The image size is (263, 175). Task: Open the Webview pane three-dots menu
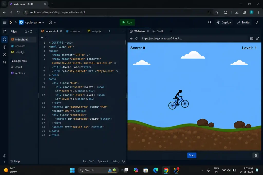click(x=258, y=31)
